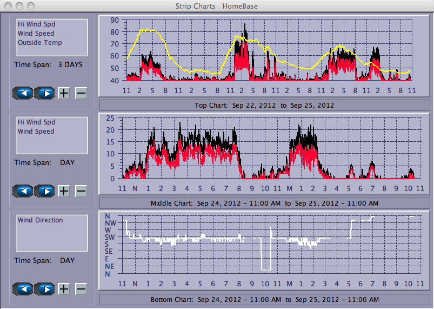Click the top chart's left arrow button
Viewport: 434px width, 309px height.
[23, 93]
